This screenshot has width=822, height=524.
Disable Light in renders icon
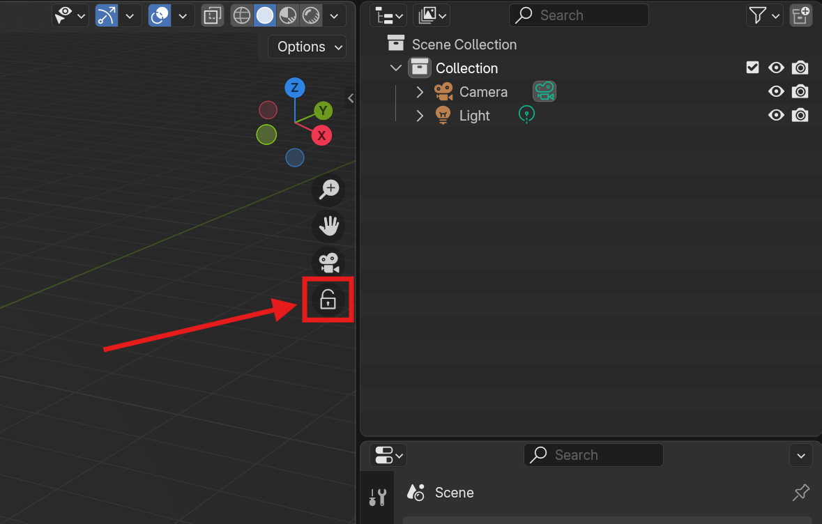pyautogui.click(x=800, y=115)
